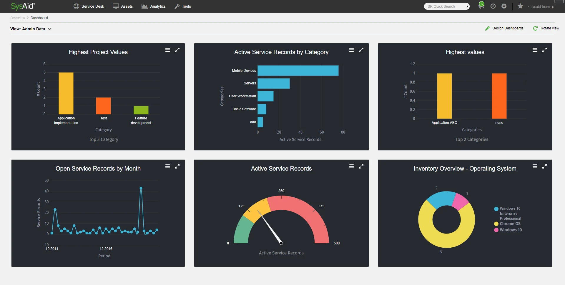Click the favorites star icon

520,6
